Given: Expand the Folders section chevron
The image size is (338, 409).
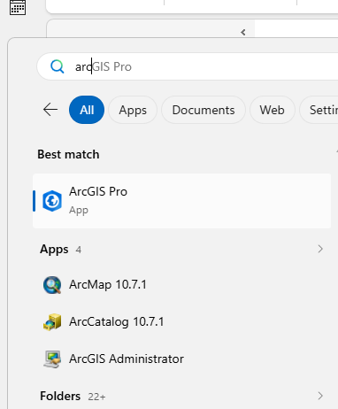Looking at the screenshot, I should click(x=320, y=396).
